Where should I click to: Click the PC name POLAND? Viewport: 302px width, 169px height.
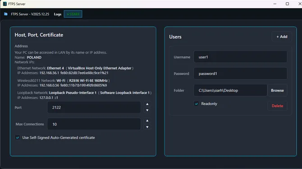pyautogui.click(x=34, y=58)
